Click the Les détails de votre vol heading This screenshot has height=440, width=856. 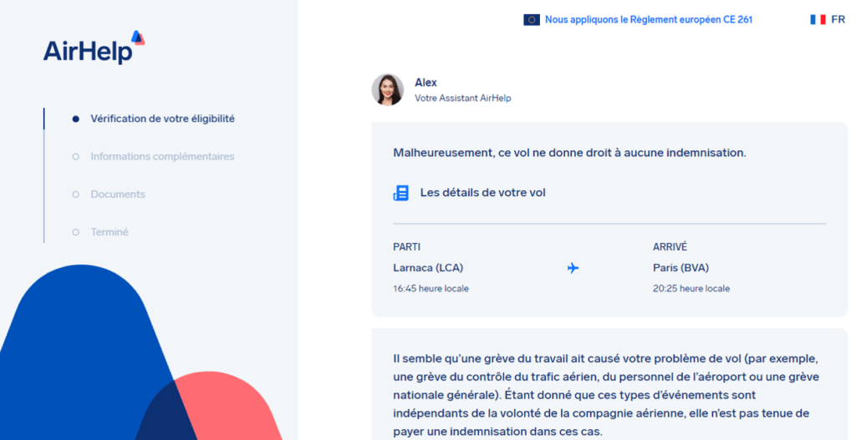pyautogui.click(x=482, y=193)
